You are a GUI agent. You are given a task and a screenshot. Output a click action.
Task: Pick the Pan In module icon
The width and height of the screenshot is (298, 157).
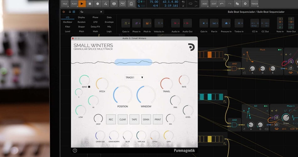(x=214, y=23)
